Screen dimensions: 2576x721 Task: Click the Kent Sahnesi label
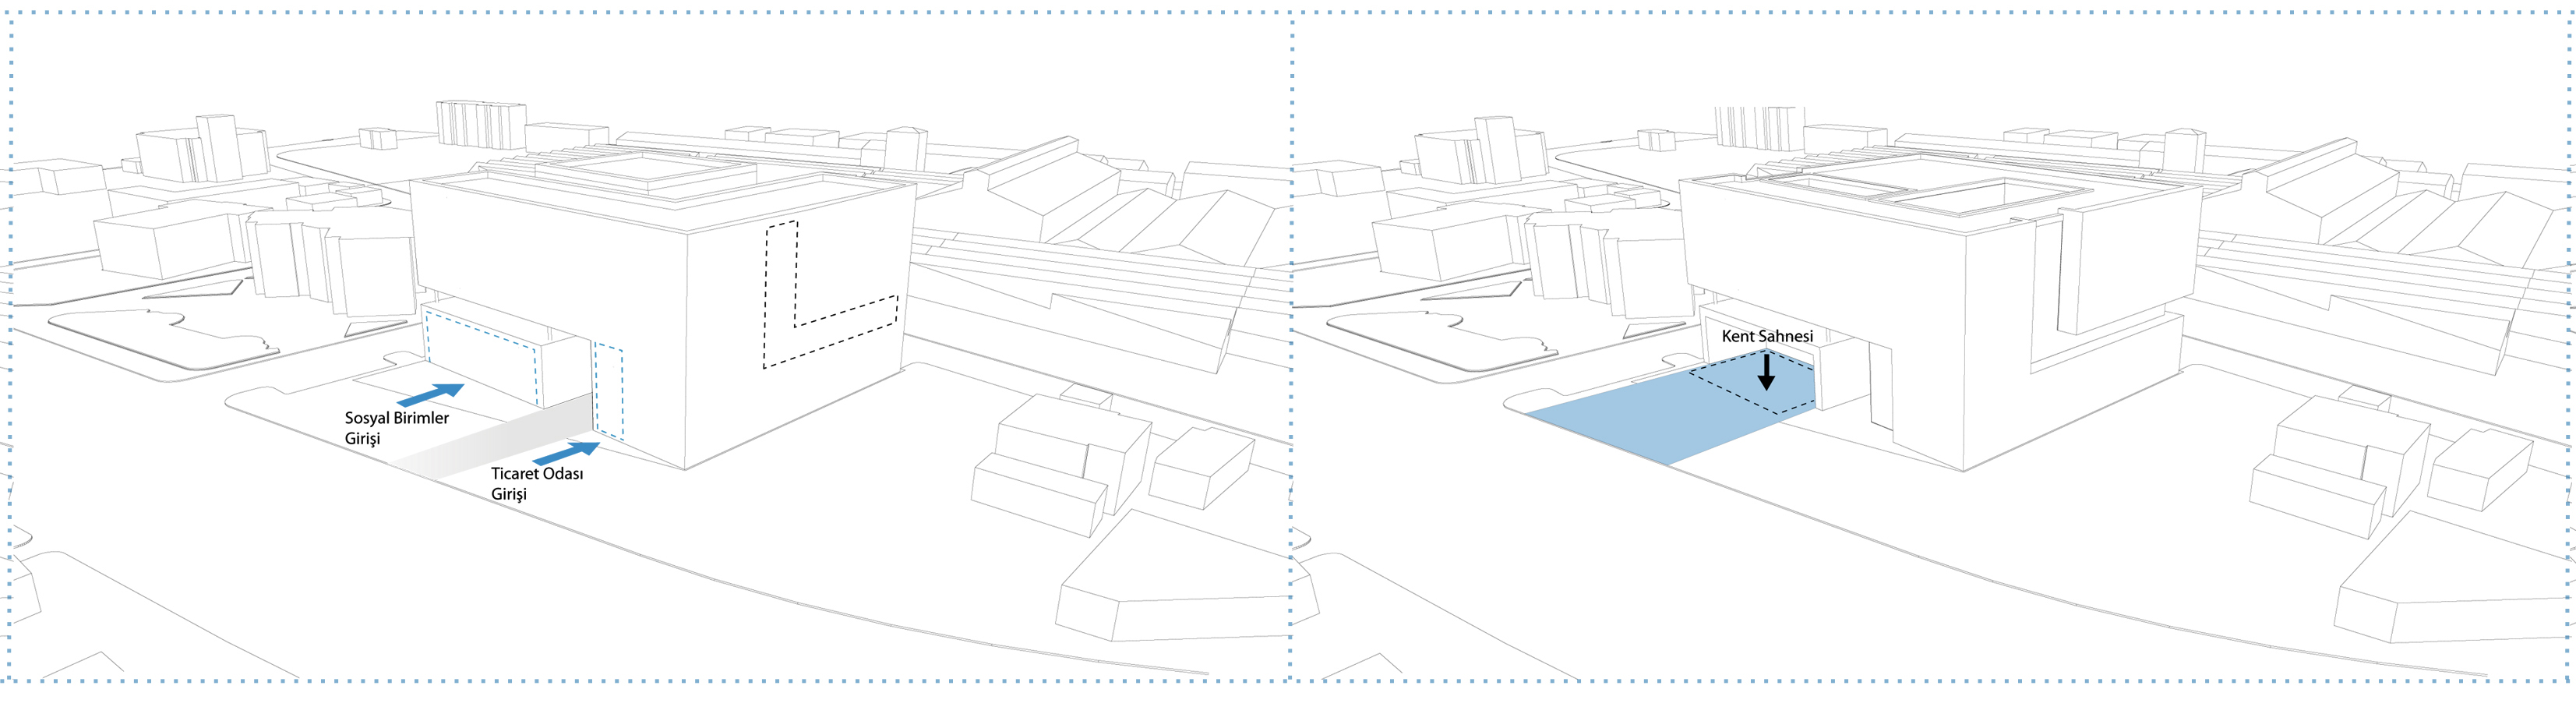pos(1766,336)
